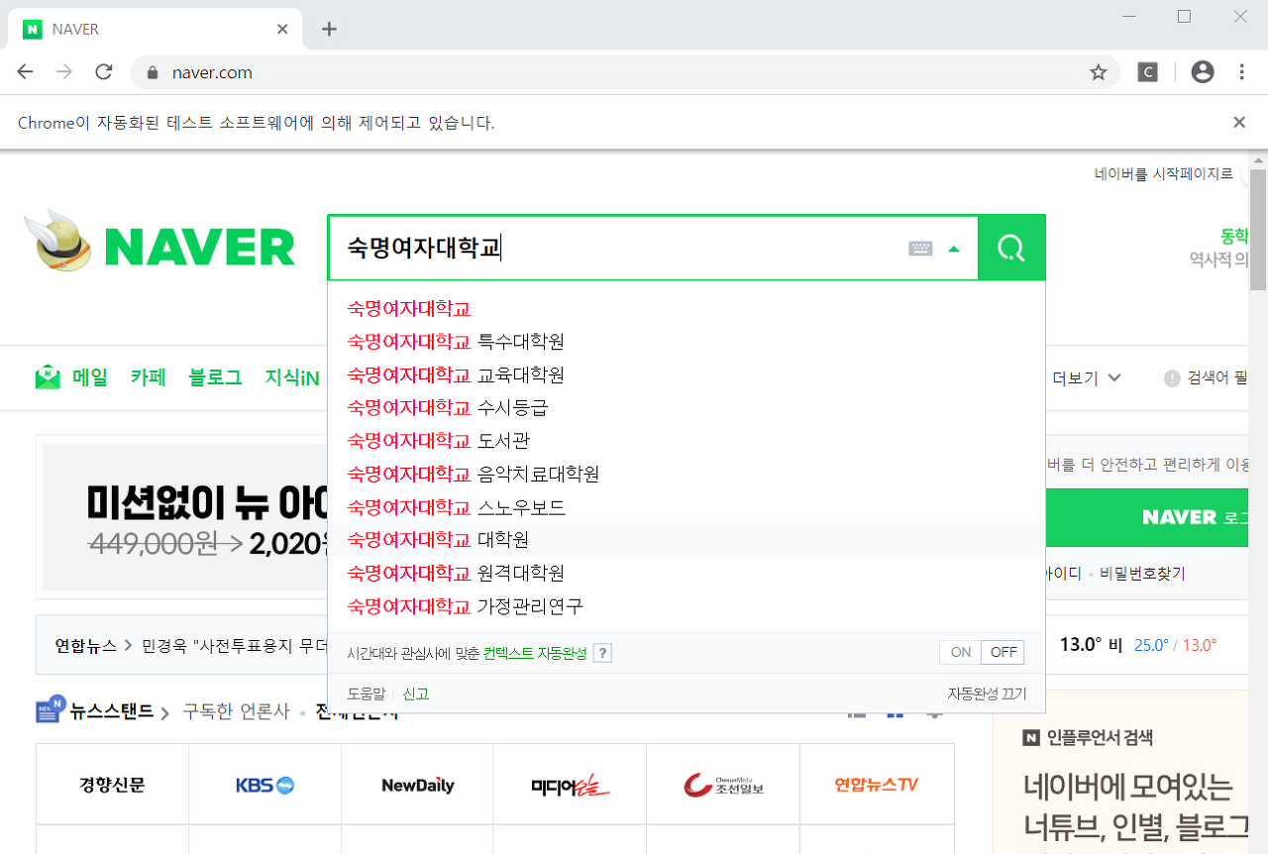Open 조선일보 press tile

pos(723,785)
